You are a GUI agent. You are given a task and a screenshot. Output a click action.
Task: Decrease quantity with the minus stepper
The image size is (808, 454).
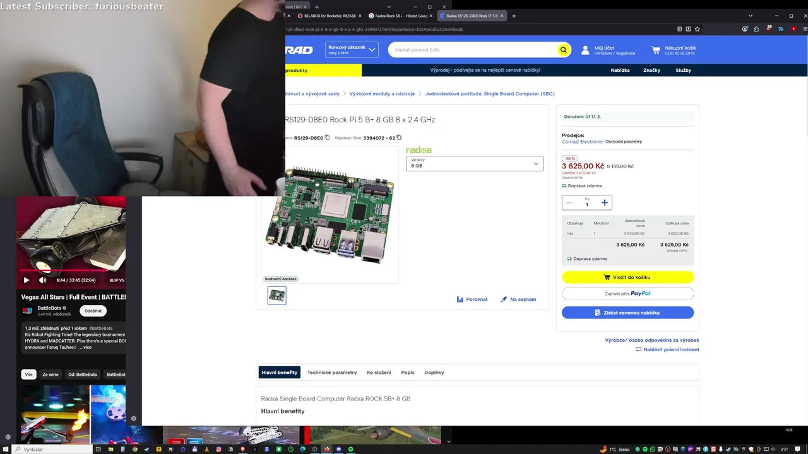(x=569, y=202)
